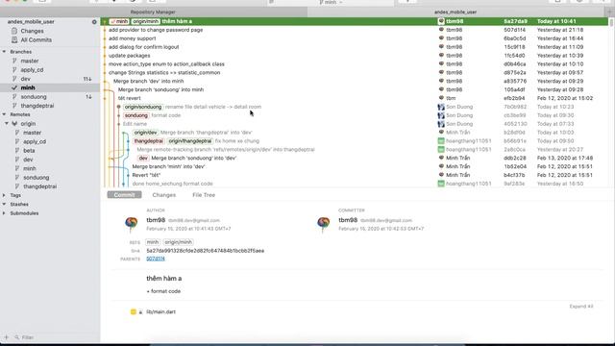Switch to the Repository Manager tab
The image size is (615, 346).
click(x=153, y=12)
